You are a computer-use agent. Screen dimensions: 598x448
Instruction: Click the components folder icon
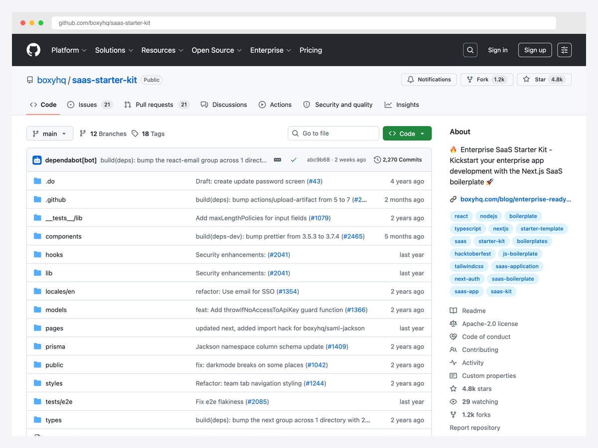click(x=37, y=236)
